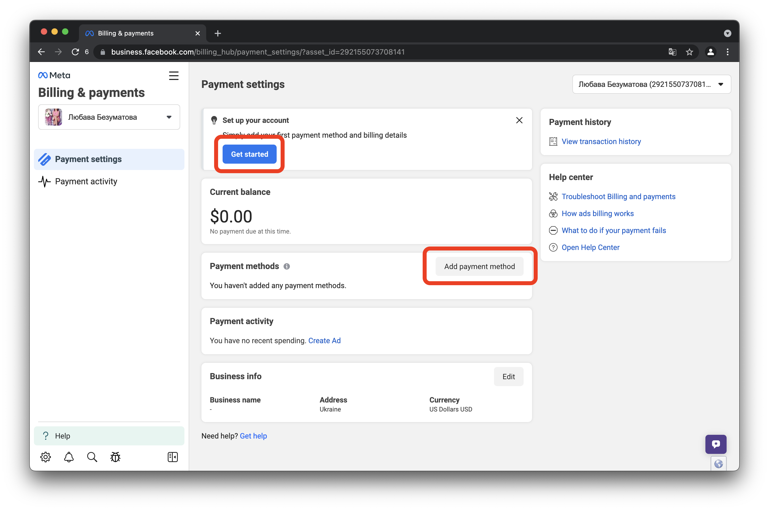Expand the Любава Безуматова account selector in sidebar
The width and height of the screenshot is (769, 510).
click(x=109, y=117)
